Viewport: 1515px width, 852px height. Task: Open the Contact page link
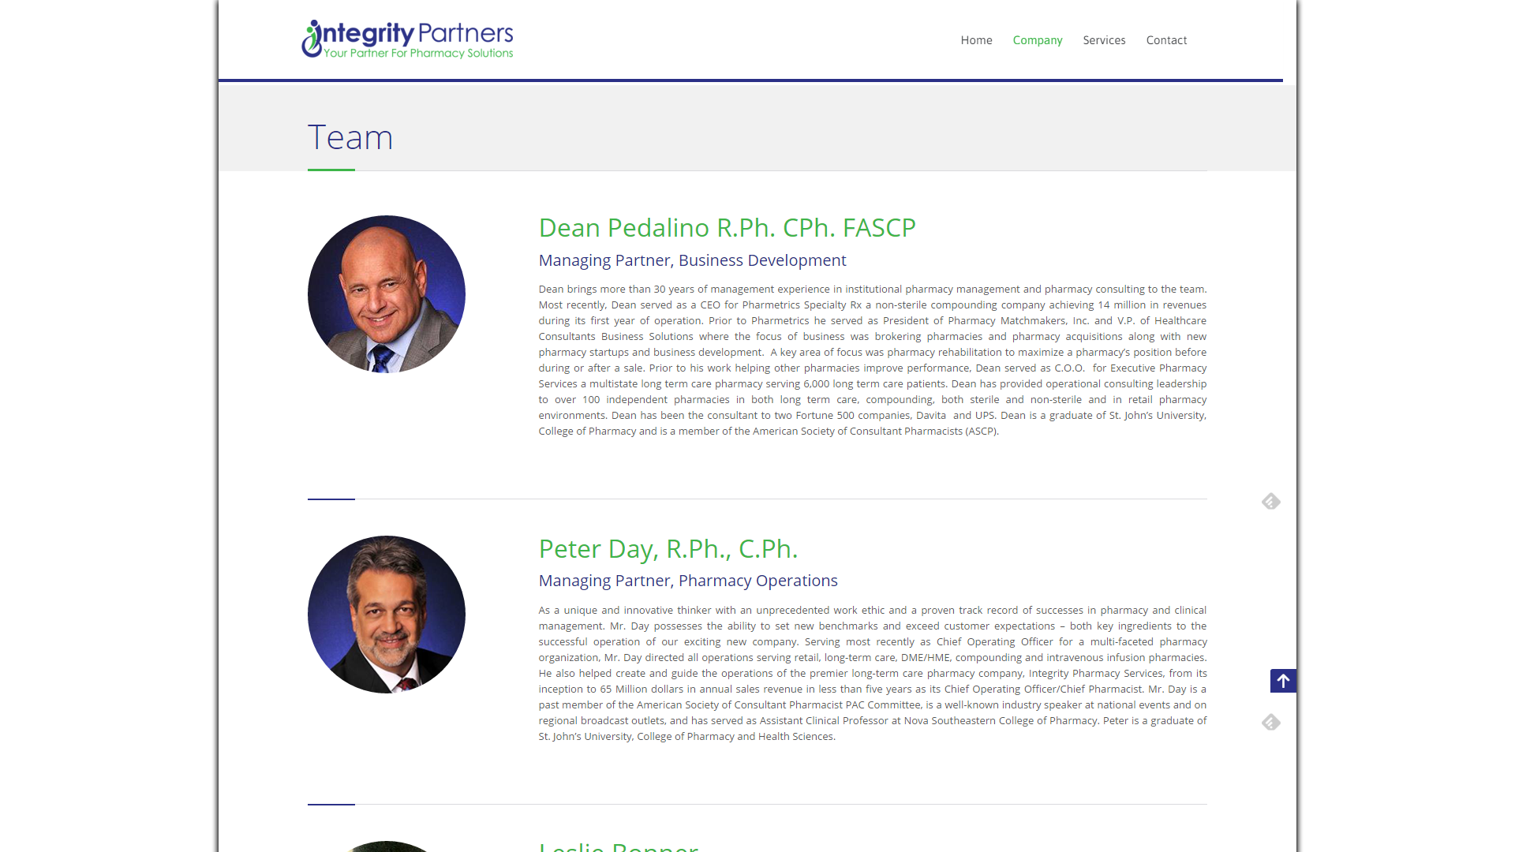(x=1166, y=40)
